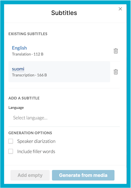The width and height of the screenshot is (131, 188).
Task: Open the English subtitle link
Action: pyautogui.click(x=19, y=48)
